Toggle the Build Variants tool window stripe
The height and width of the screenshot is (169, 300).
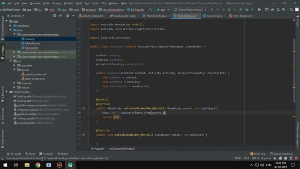[2, 139]
